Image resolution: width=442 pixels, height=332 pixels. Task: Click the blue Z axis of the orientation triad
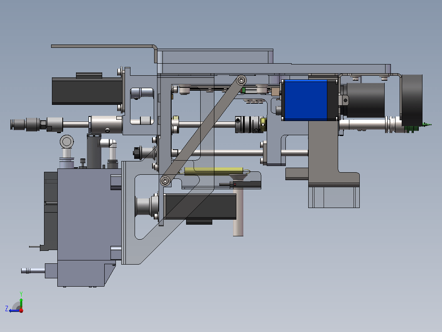tap(13, 310)
